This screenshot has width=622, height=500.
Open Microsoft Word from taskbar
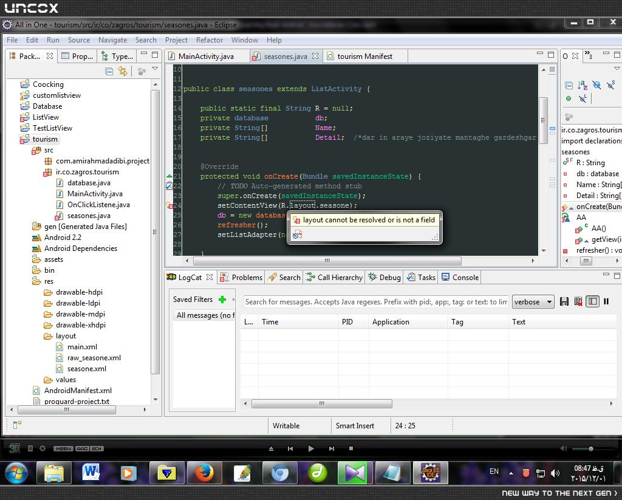pyautogui.click(x=91, y=473)
